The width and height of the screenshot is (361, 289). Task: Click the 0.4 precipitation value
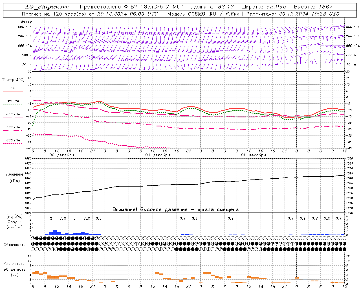315,218
